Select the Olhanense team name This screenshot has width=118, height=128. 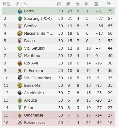[x=34, y=115]
